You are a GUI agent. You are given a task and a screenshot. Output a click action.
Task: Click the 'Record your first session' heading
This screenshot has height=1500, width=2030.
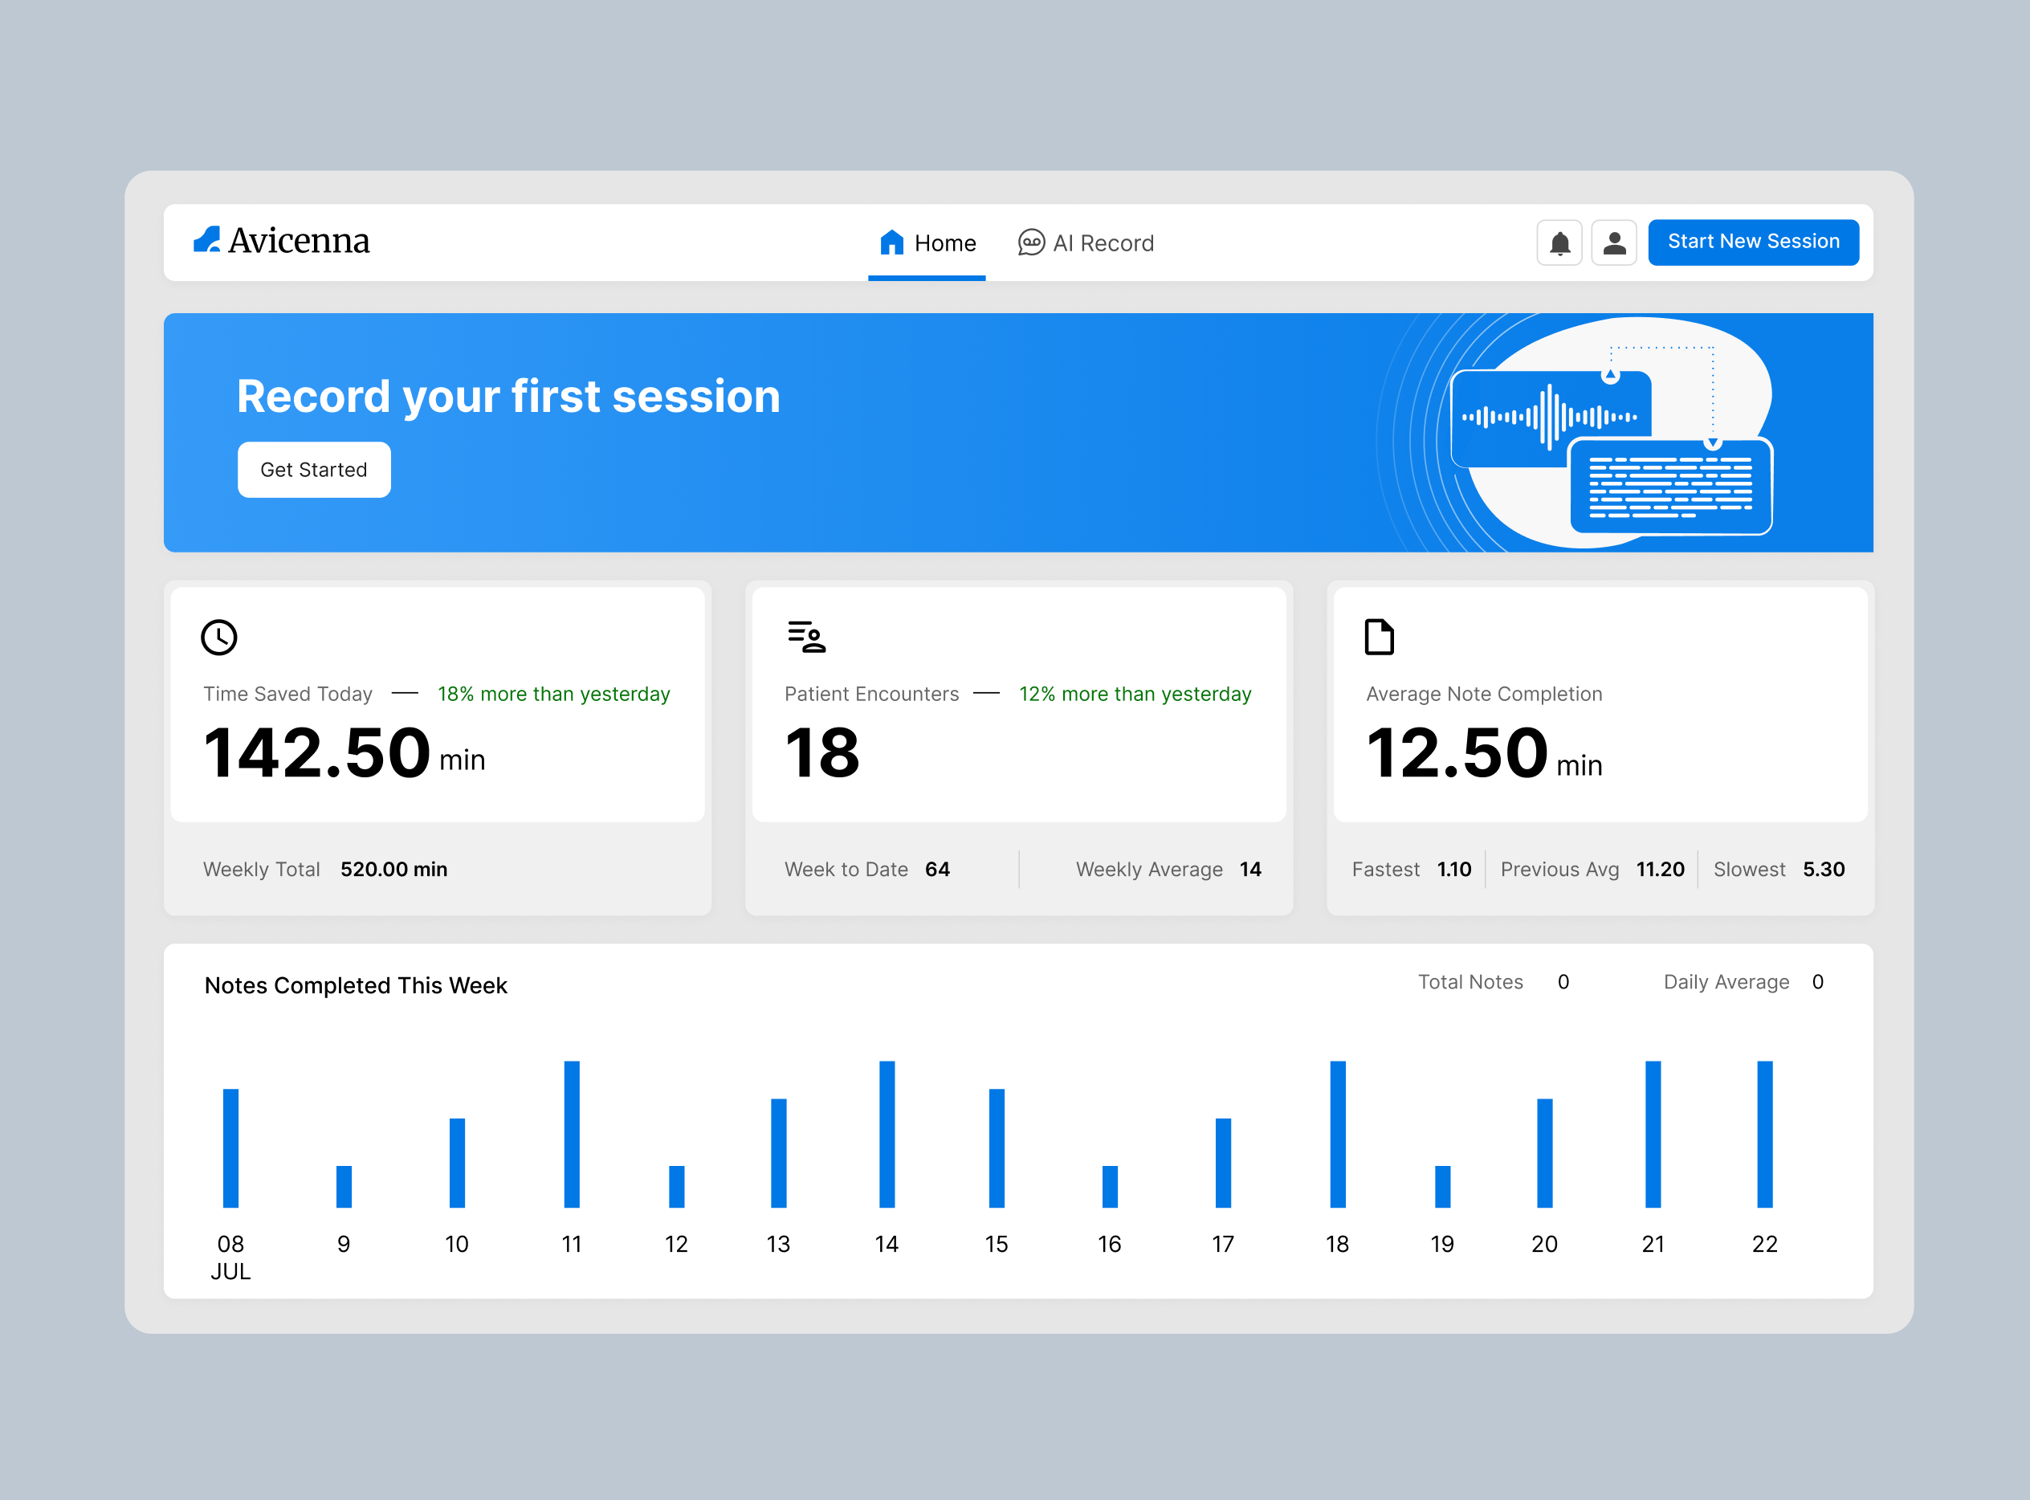click(x=508, y=396)
